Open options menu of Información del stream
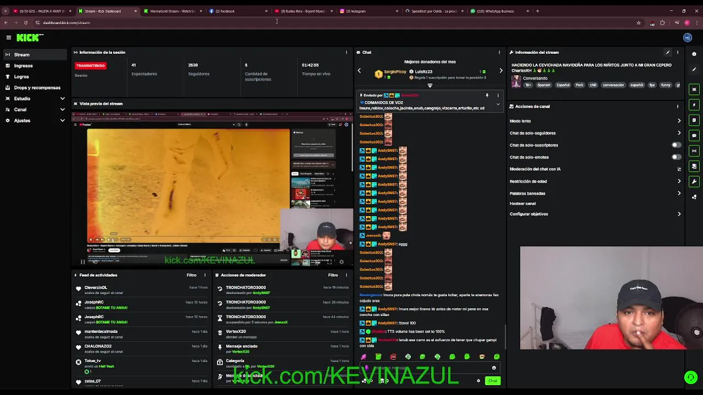The height and width of the screenshot is (395, 703). (678, 52)
